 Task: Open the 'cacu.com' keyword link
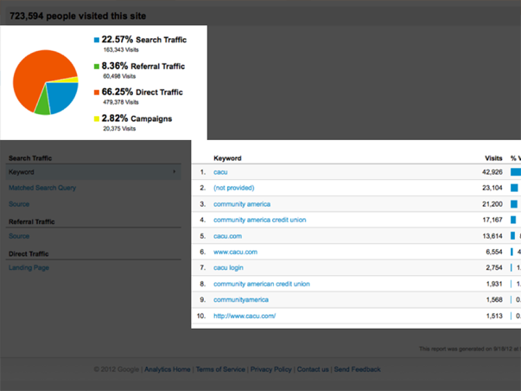227,236
